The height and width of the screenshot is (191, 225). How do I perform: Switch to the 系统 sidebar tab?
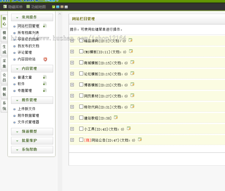tap(4, 106)
